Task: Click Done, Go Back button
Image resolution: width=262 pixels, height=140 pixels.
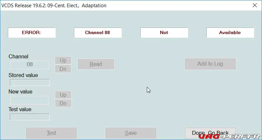Action: [x=210, y=133]
